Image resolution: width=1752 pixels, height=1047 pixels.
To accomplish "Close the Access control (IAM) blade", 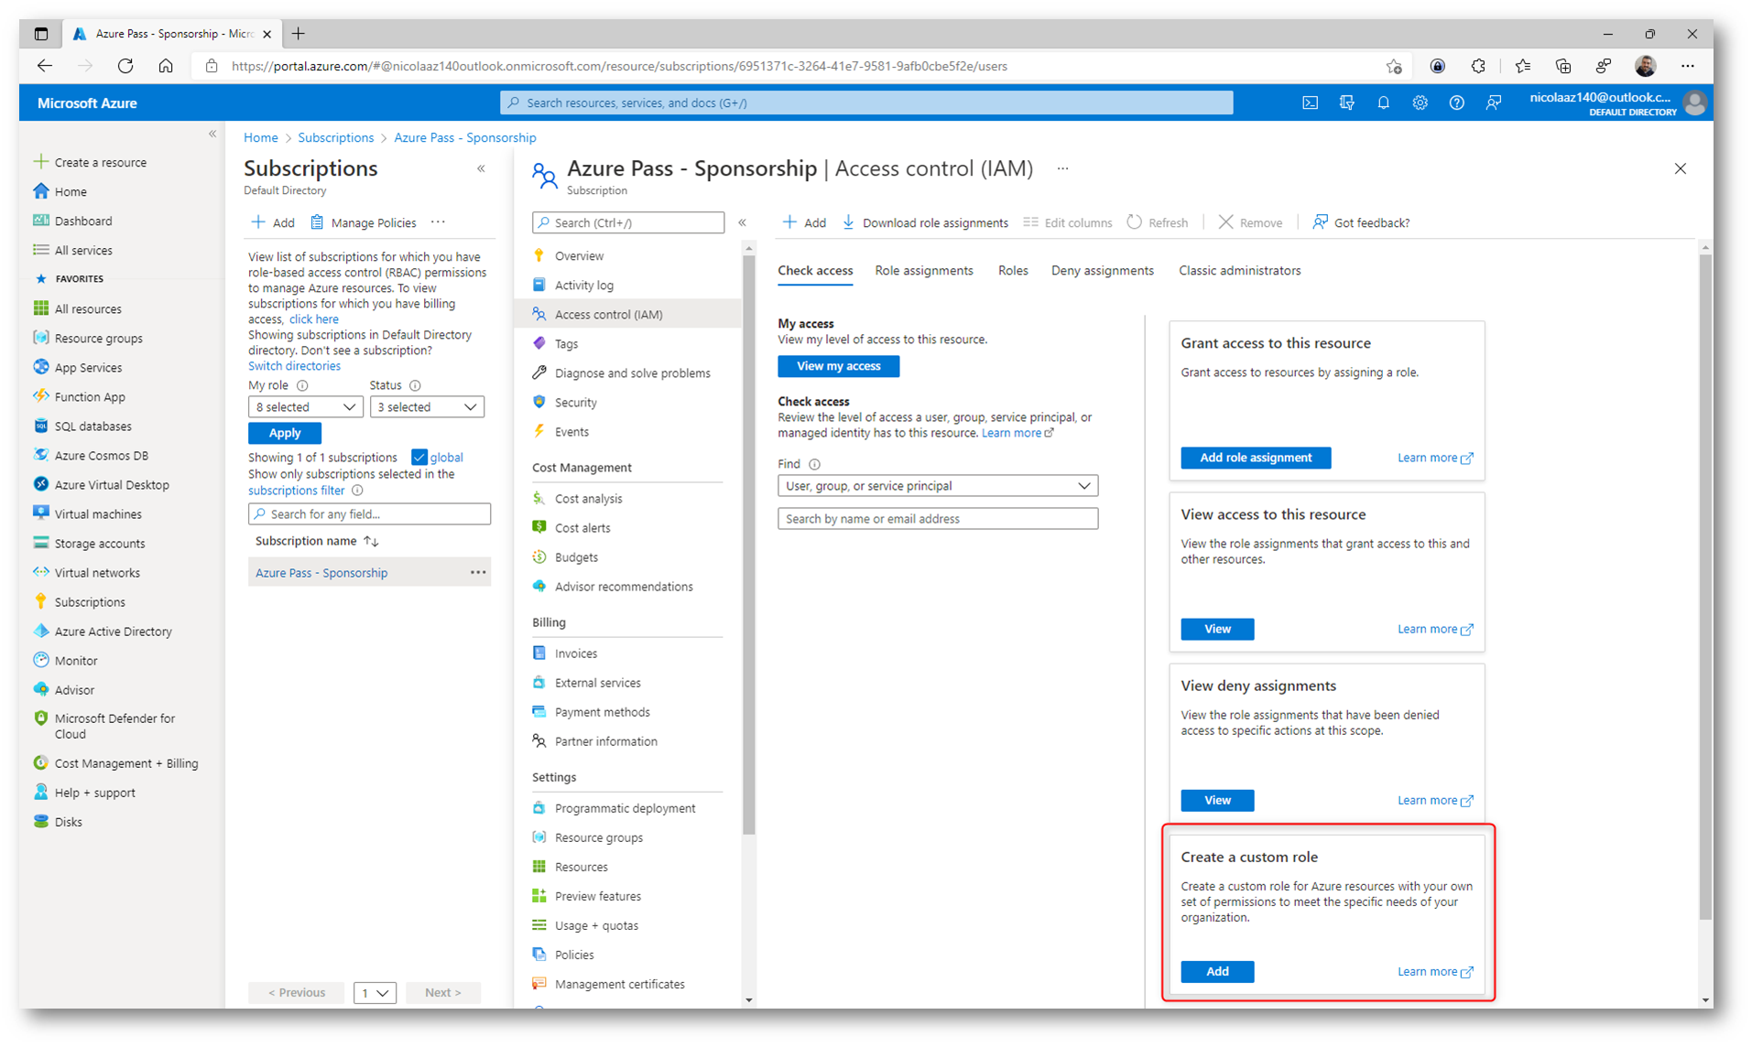I will (x=1680, y=168).
